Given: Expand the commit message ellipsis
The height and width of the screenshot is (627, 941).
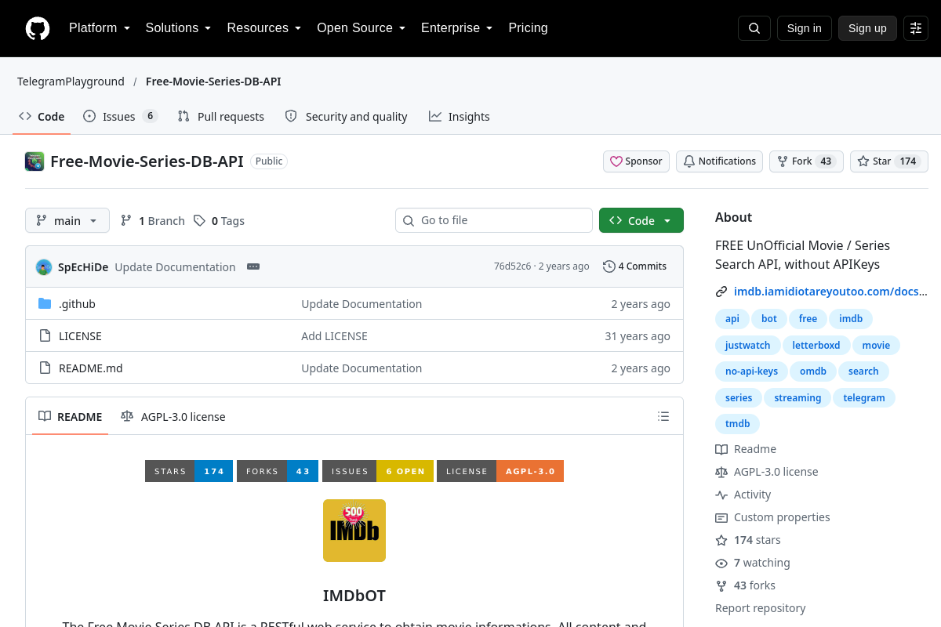Looking at the screenshot, I should point(253,266).
